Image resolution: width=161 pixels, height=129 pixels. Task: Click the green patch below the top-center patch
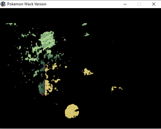[x=86, y=34]
